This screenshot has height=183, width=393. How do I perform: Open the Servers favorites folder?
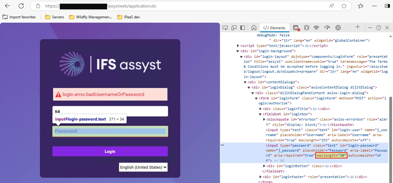coord(55,17)
